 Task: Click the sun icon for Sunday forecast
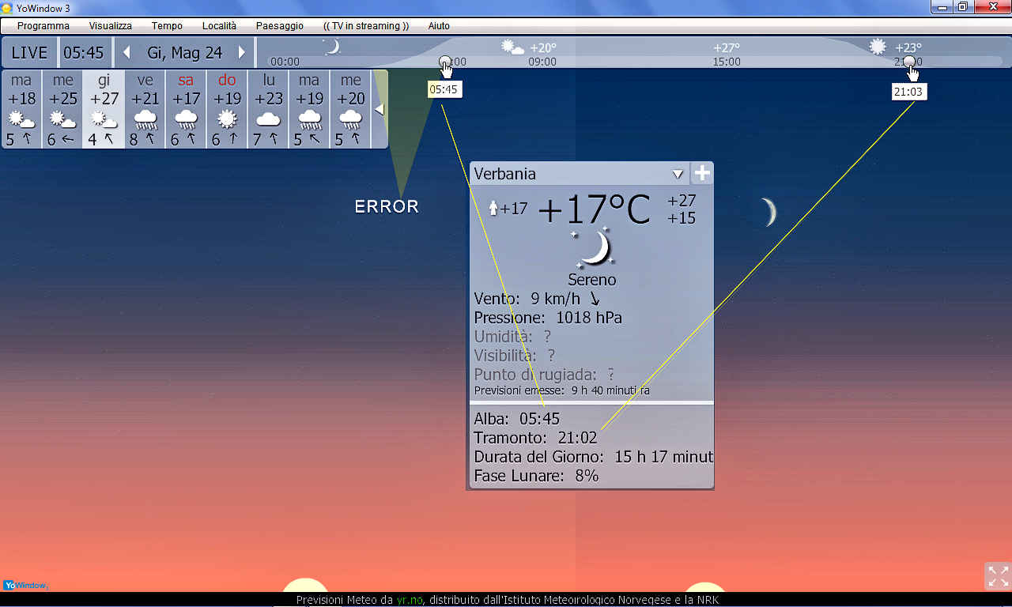tap(227, 120)
